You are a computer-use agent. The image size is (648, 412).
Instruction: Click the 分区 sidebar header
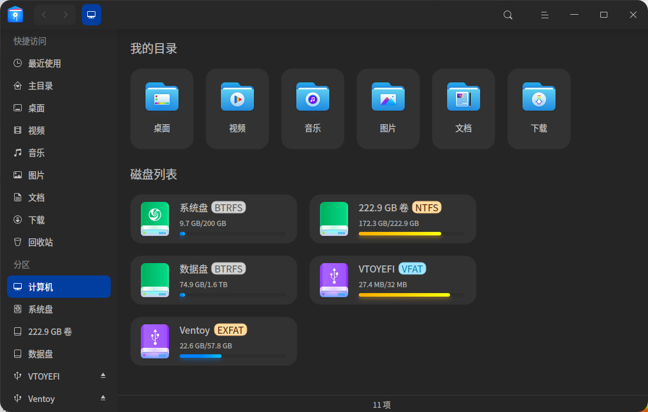21,264
